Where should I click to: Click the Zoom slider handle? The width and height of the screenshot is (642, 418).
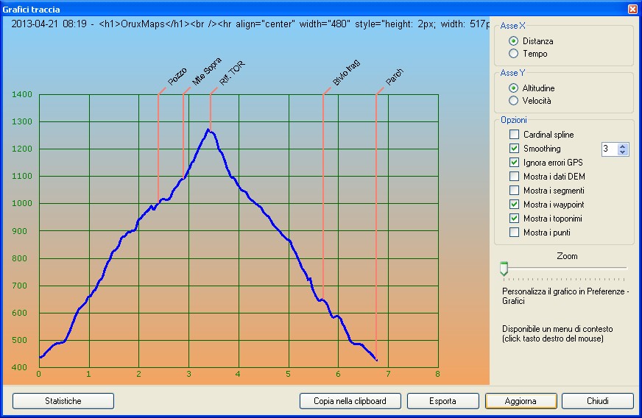coord(504,269)
